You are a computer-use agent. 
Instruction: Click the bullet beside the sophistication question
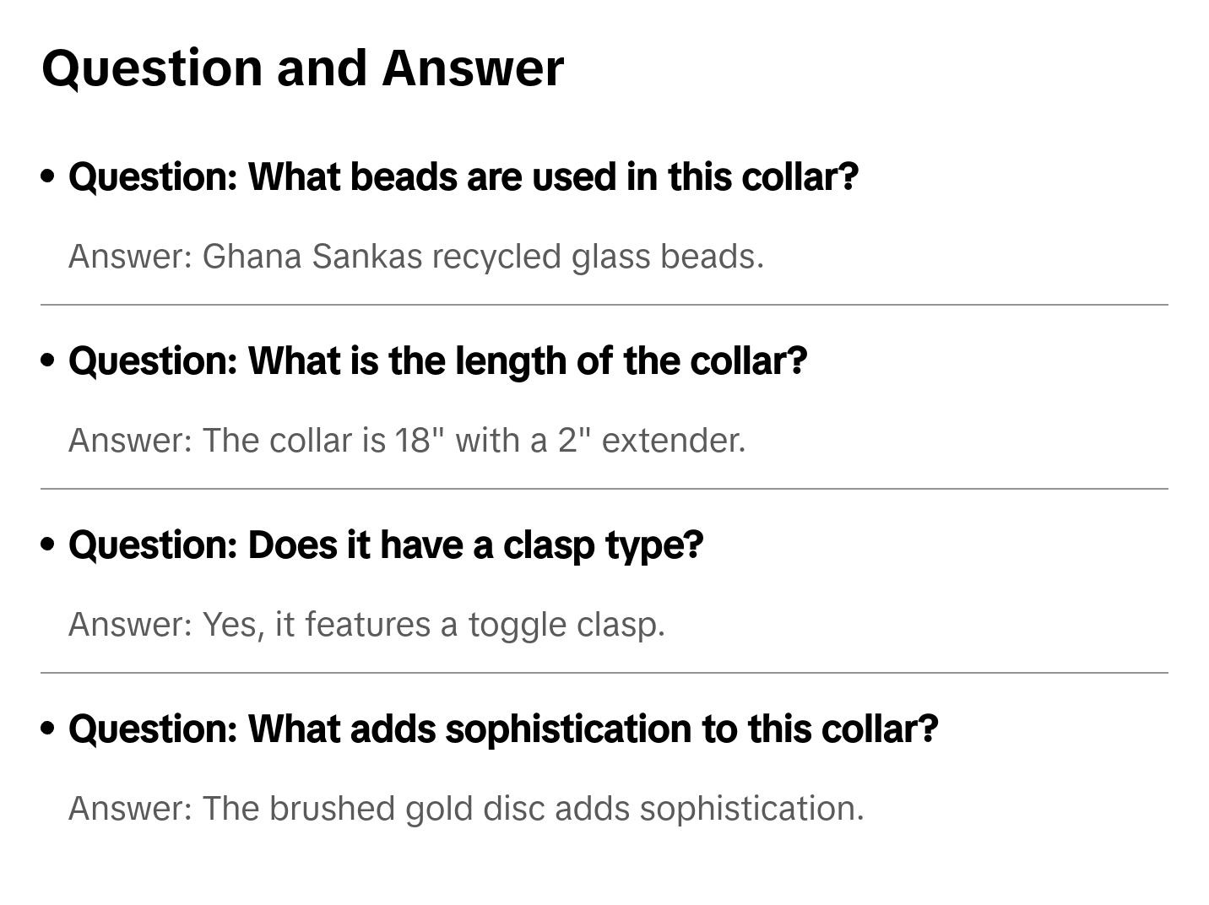pos(48,729)
